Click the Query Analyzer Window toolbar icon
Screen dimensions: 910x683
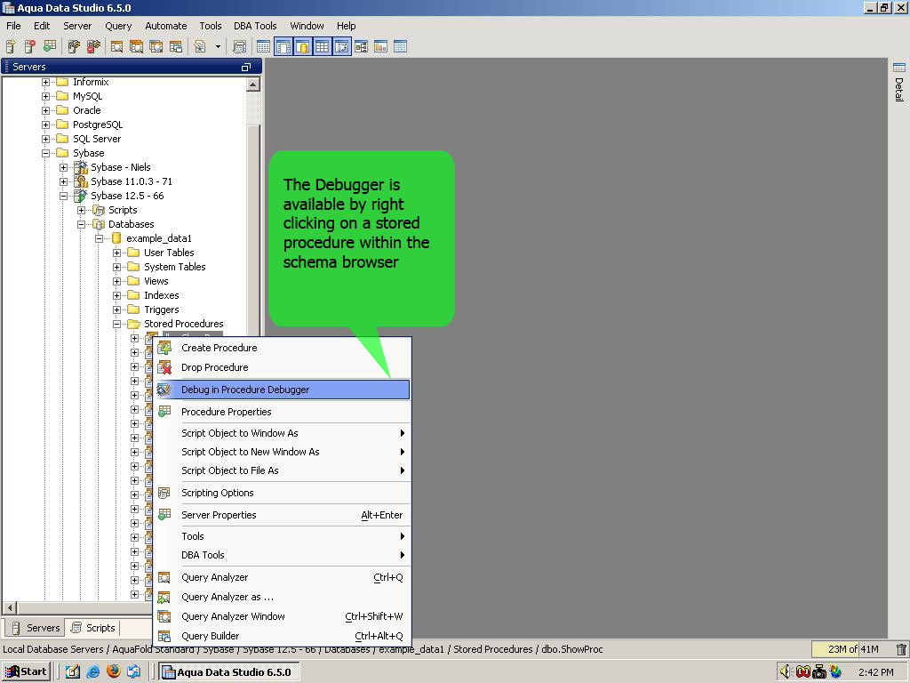pyautogui.click(x=156, y=46)
